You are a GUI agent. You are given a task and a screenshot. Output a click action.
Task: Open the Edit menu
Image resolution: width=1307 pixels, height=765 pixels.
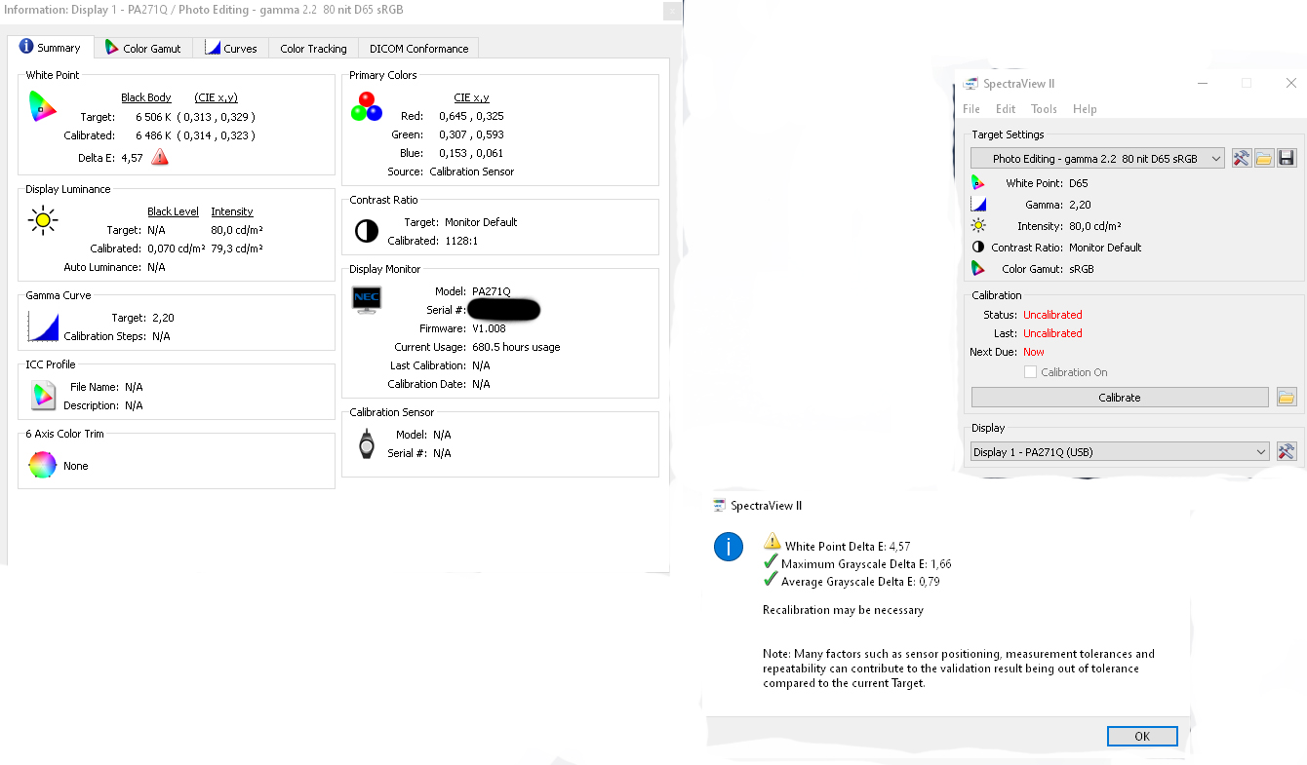(1006, 109)
